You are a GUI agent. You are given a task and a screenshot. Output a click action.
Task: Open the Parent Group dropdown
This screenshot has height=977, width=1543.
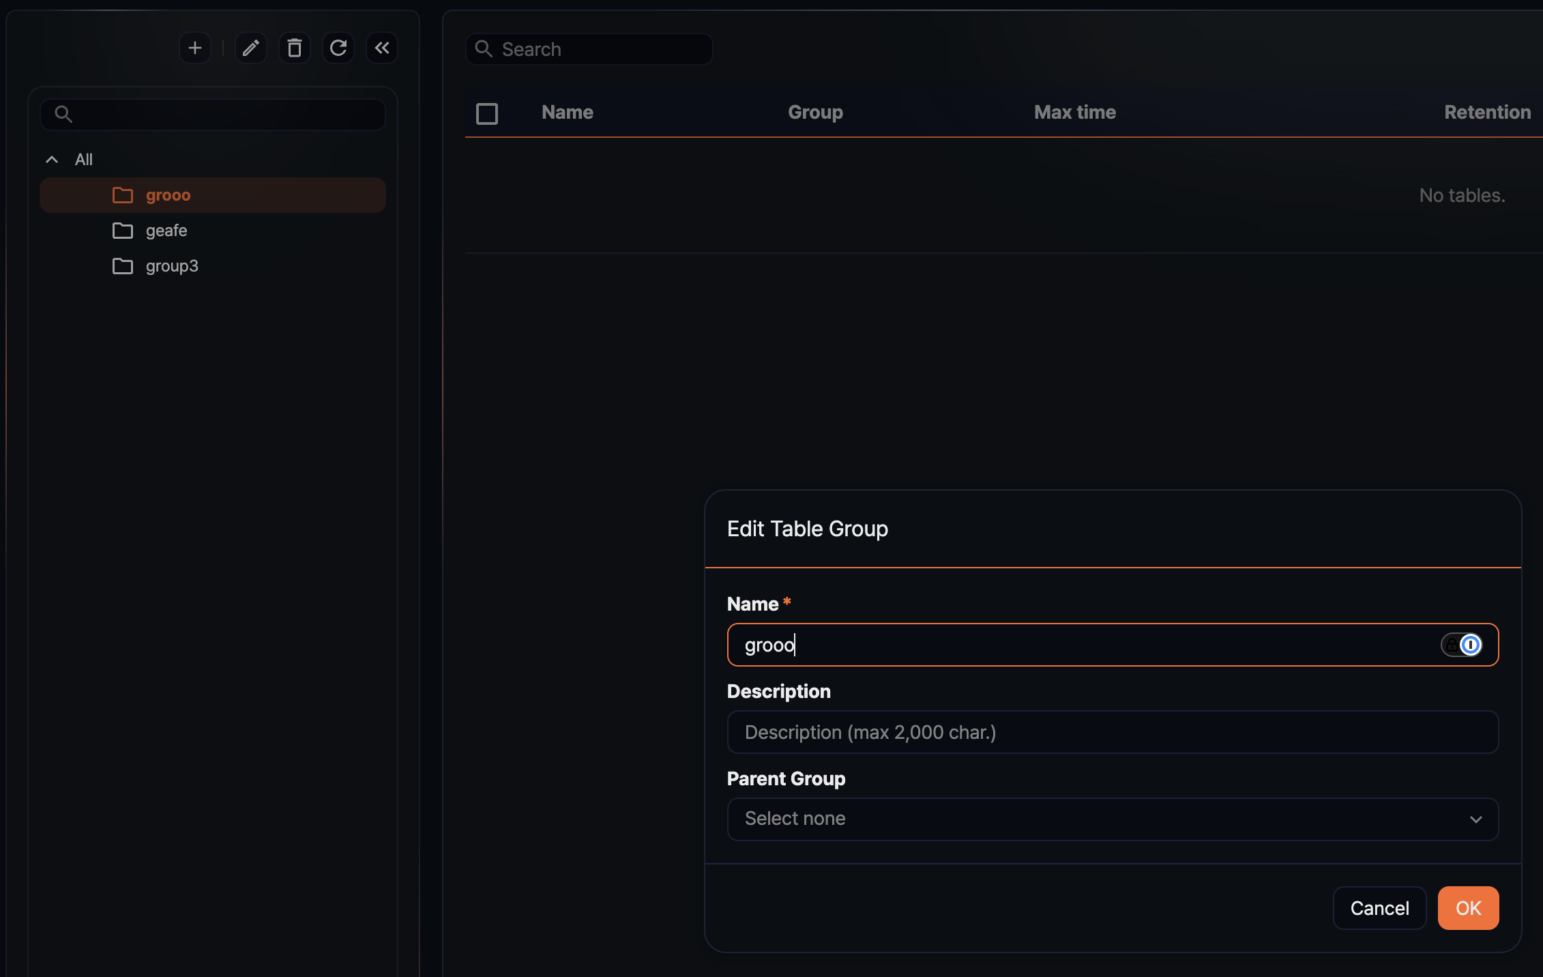click(1091, 819)
